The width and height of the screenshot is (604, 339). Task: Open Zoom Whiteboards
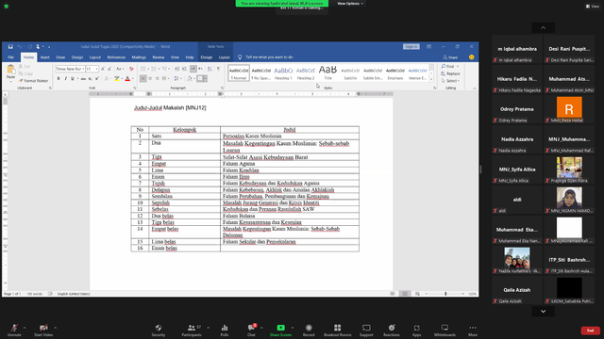click(x=445, y=330)
